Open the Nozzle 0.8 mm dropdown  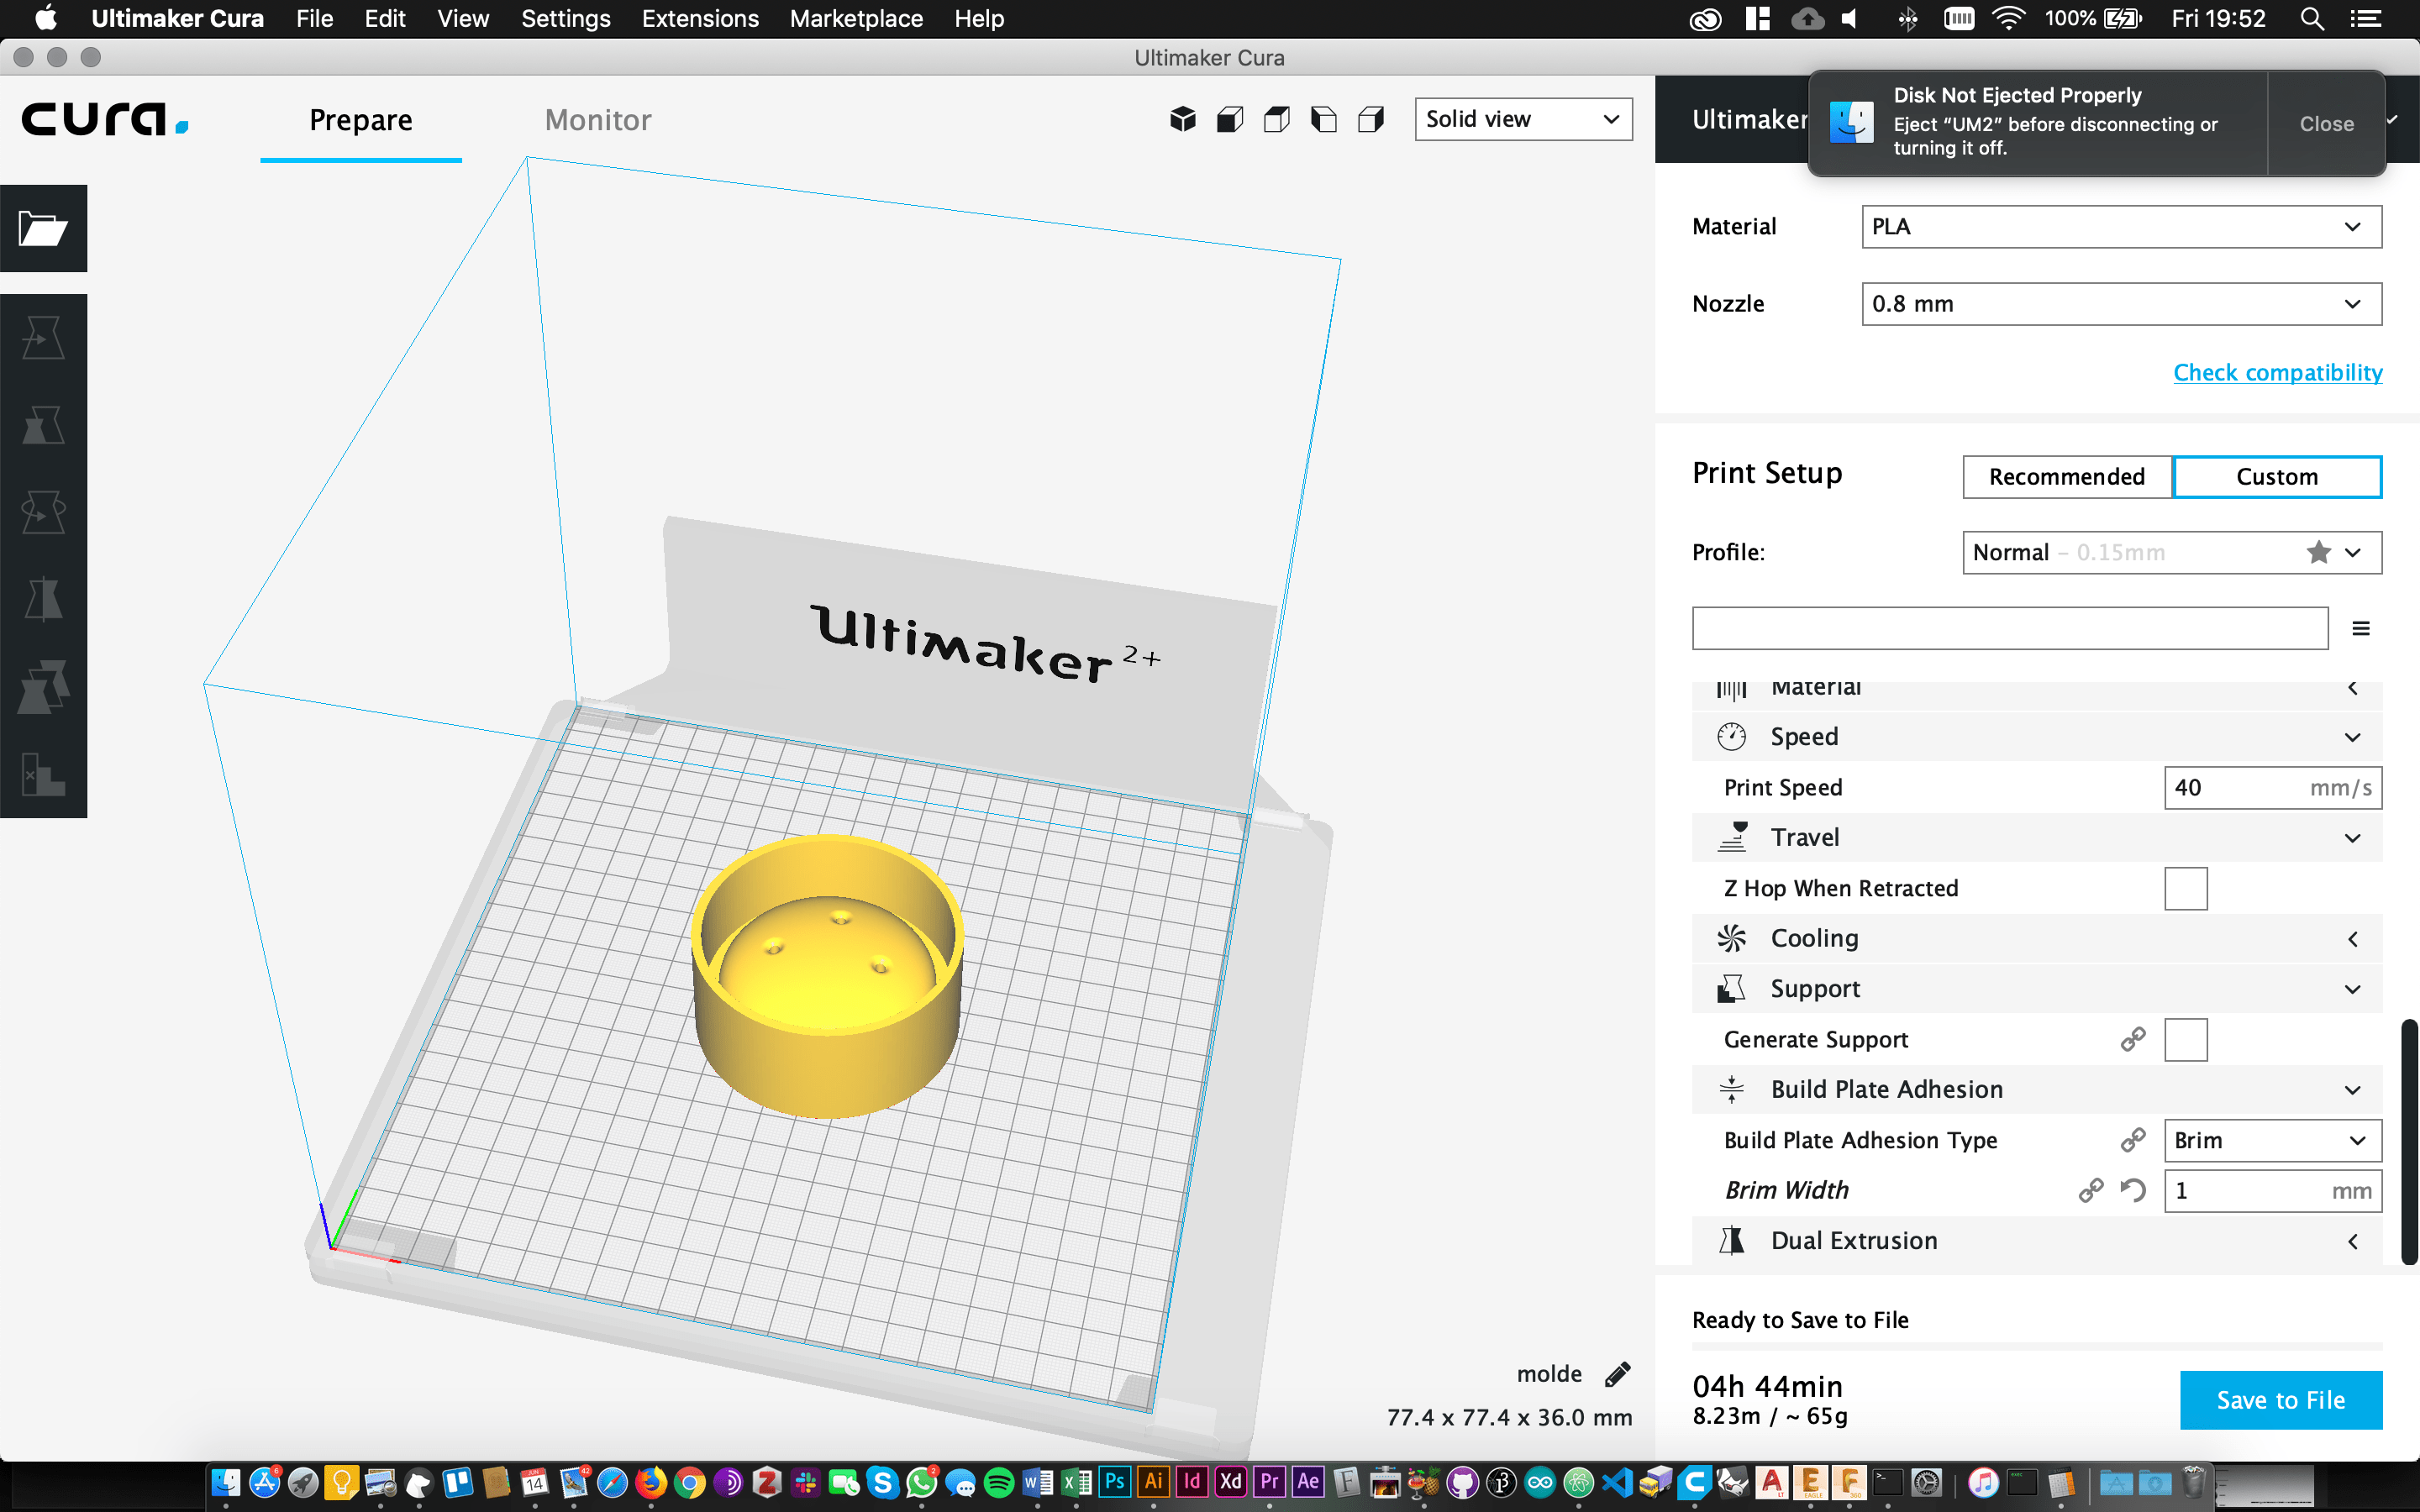2121,304
